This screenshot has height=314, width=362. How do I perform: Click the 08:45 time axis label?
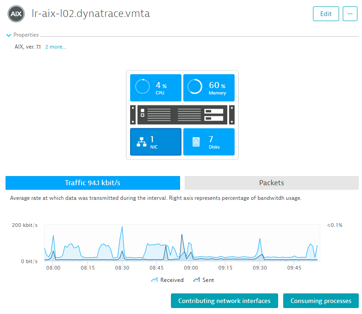157,268
